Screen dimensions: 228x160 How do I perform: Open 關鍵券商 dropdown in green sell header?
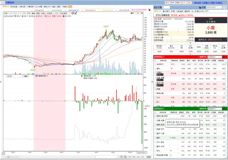[215, 109]
